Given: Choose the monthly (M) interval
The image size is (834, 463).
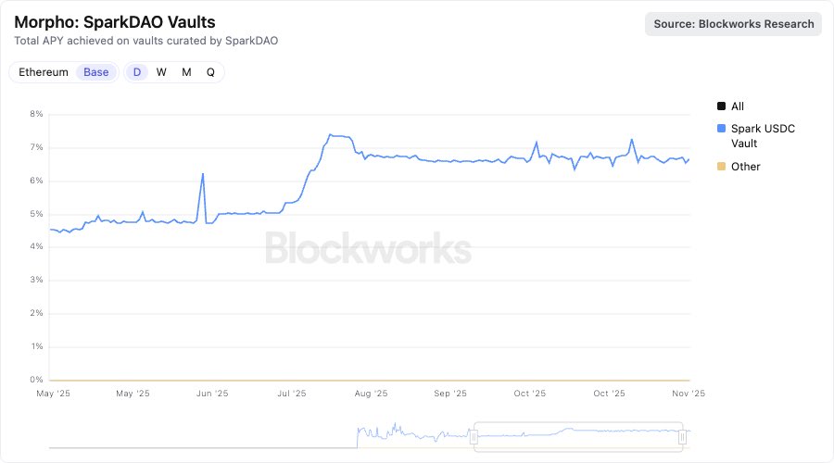Looking at the screenshot, I should tap(186, 72).
